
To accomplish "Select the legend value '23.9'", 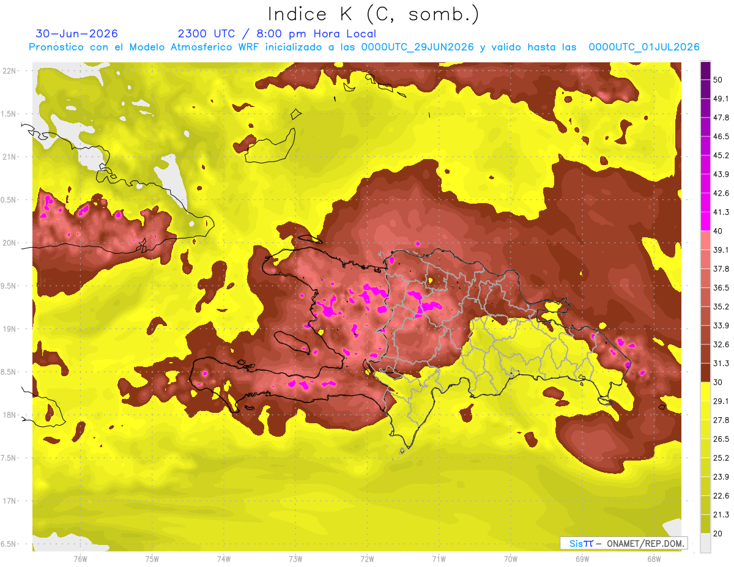I will pos(722,477).
